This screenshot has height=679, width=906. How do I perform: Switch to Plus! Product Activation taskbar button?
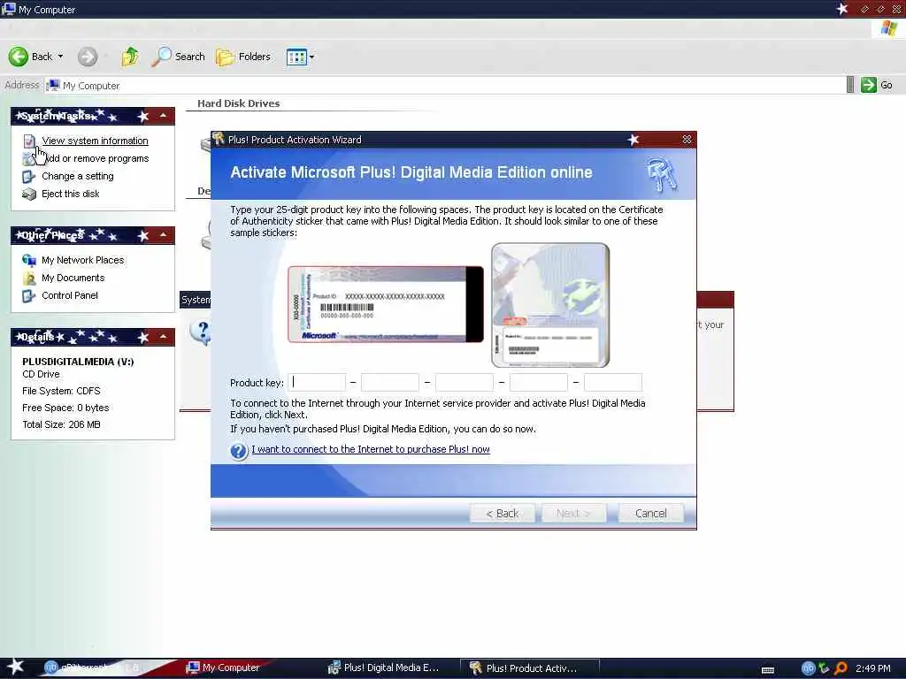[529, 668]
